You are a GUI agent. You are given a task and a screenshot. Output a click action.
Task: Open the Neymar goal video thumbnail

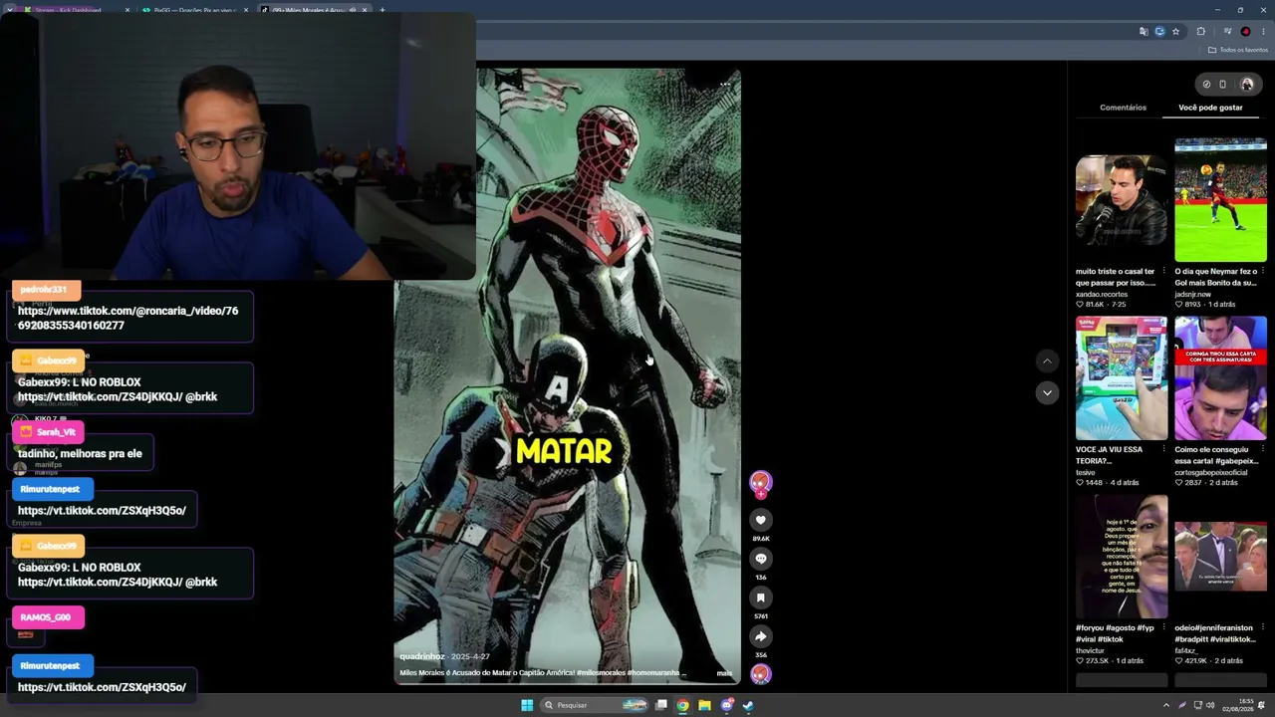click(1220, 200)
